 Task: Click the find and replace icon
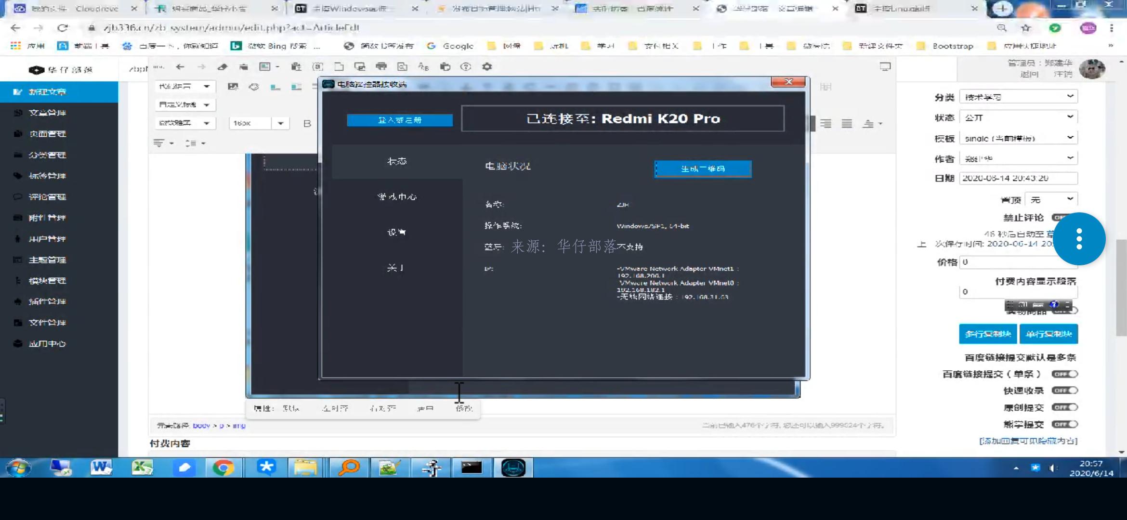[x=423, y=67]
